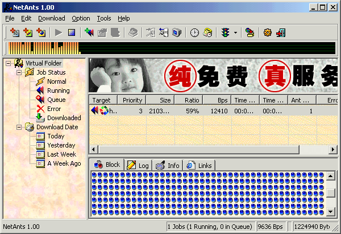Open the Download menu
The image size is (341, 234).
click(x=51, y=18)
